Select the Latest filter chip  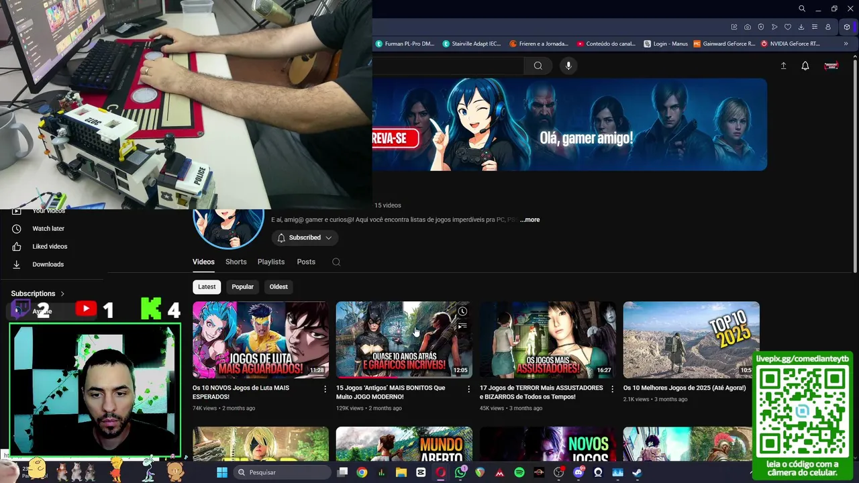(x=207, y=286)
